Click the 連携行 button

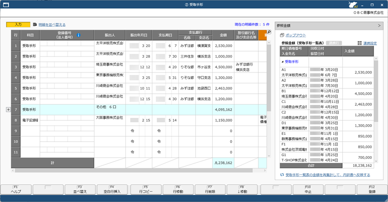click(334, 43)
